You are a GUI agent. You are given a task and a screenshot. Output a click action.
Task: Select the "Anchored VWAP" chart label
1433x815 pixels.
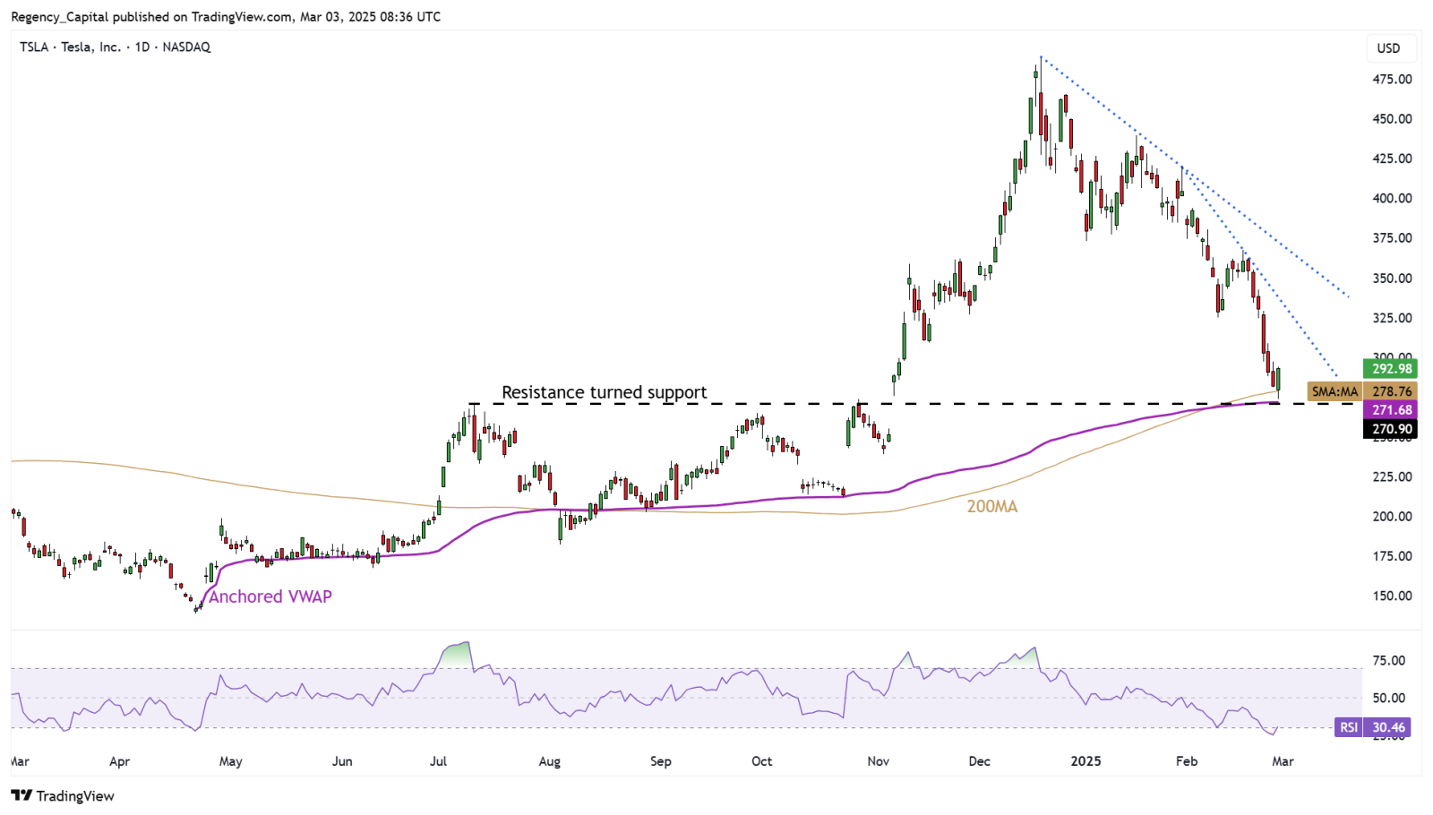coord(270,596)
